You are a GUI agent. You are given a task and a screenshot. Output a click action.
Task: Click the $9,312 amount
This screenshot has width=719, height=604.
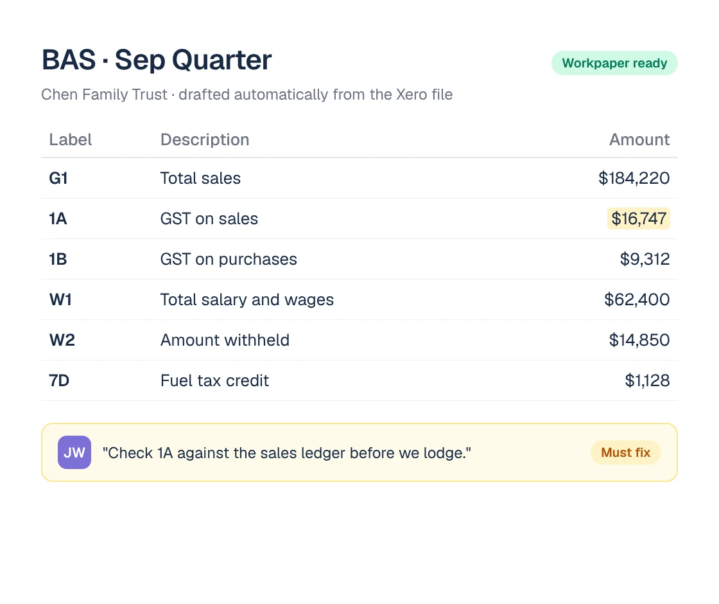pyautogui.click(x=645, y=259)
